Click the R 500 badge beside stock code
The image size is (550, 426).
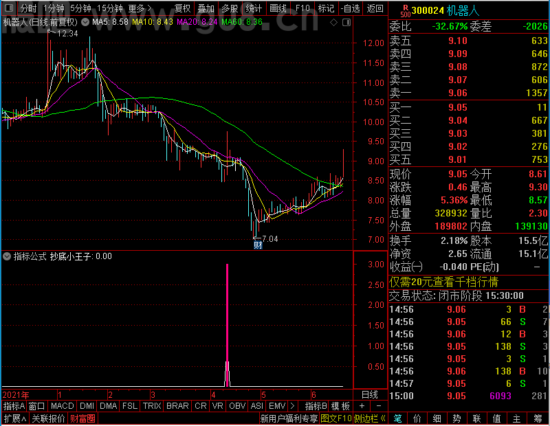pyautogui.click(x=406, y=11)
